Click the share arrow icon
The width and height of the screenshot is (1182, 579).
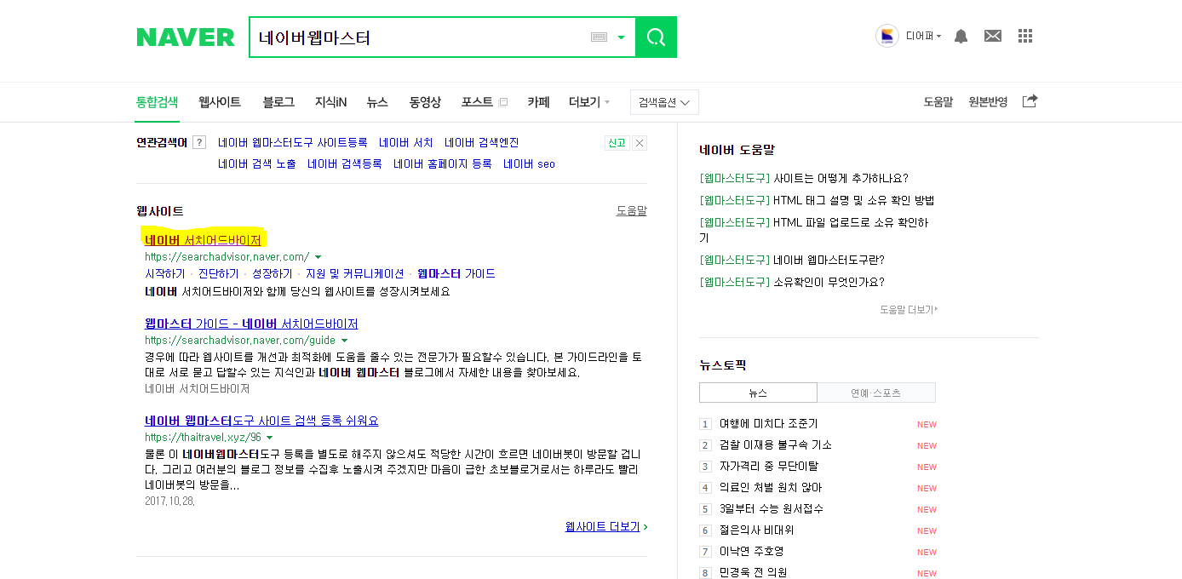pyautogui.click(x=1030, y=101)
